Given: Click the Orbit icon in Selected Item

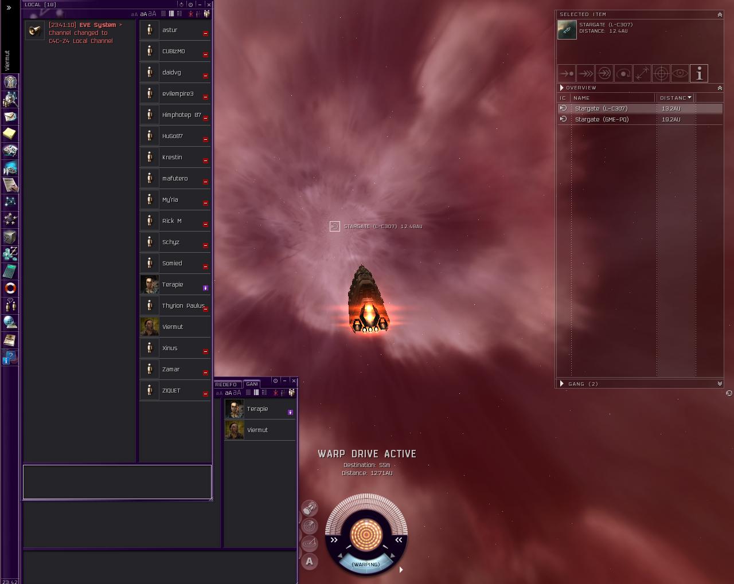Looking at the screenshot, I should (623, 73).
